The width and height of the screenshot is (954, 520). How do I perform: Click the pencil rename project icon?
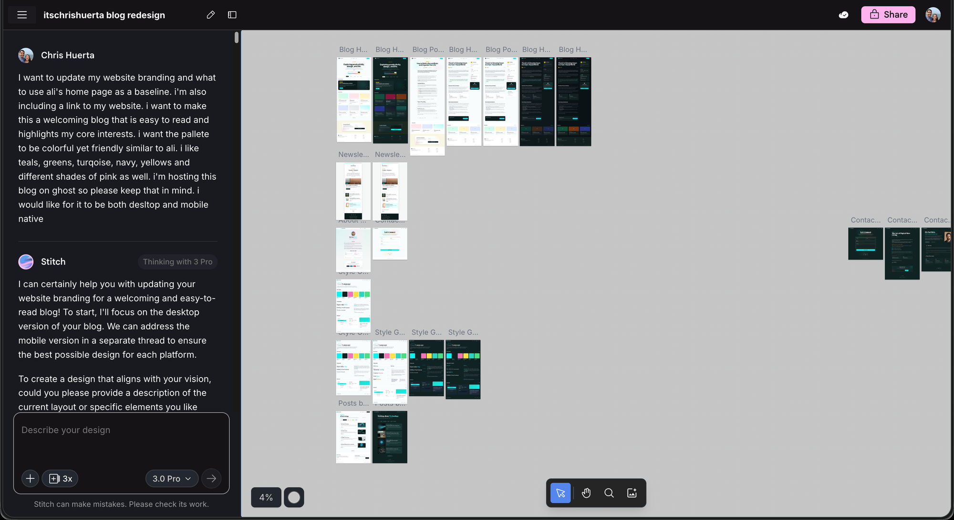210,15
